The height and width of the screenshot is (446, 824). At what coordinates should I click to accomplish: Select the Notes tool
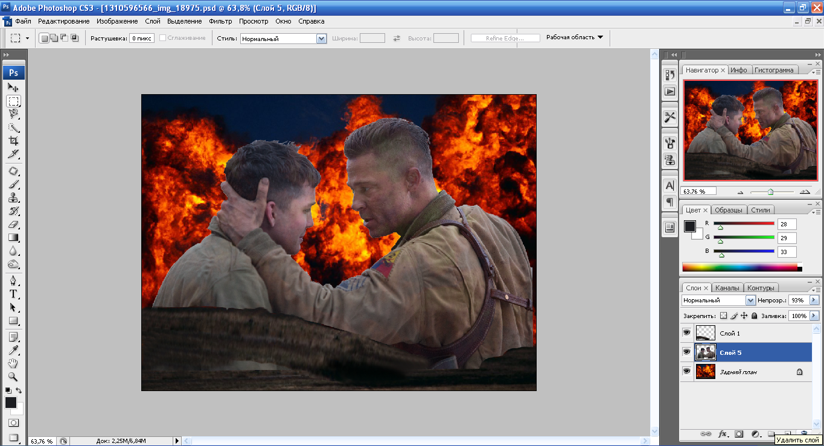point(13,337)
